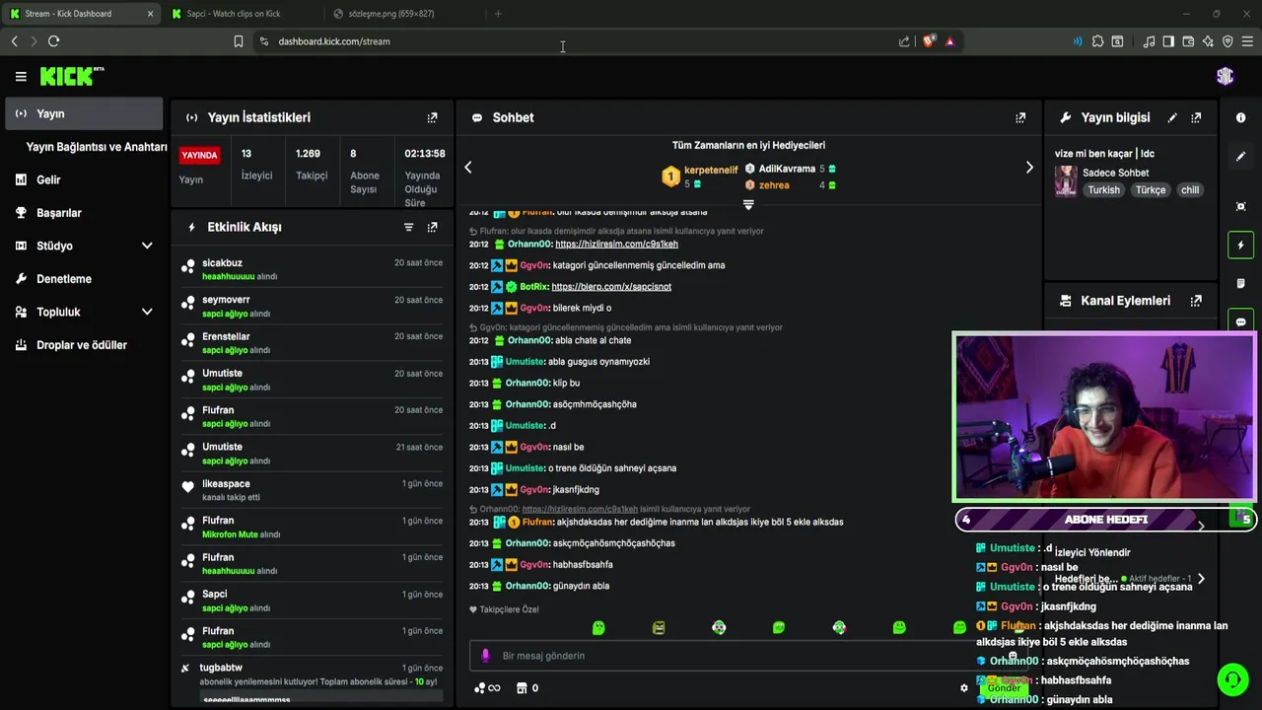Open the browser main menu icon
The width and height of the screenshot is (1262, 710).
pos(1247,41)
